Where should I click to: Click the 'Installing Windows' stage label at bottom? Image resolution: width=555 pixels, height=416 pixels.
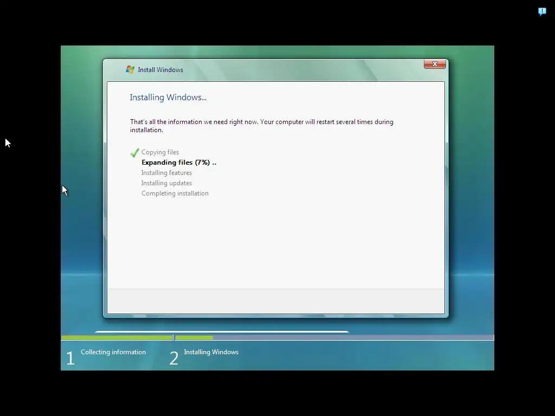211,352
